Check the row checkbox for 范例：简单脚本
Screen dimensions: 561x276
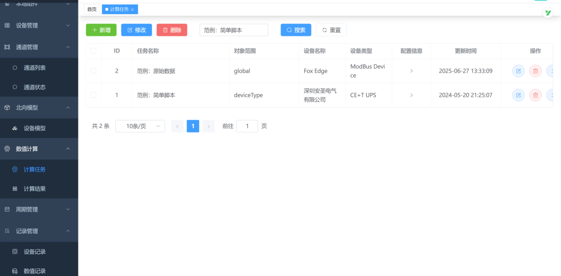(x=94, y=95)
